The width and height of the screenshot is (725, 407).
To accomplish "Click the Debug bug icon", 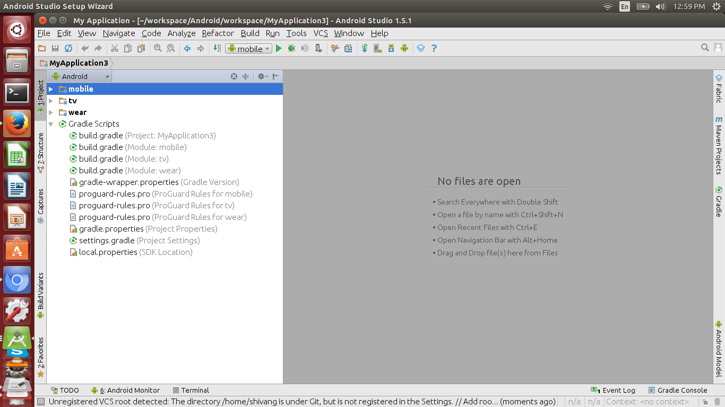I will [291, 48].
